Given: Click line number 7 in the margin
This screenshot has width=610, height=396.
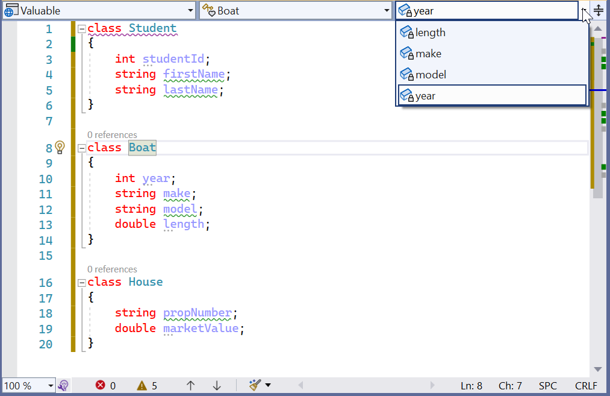Looking at the screenshot, I should [49, 122].
